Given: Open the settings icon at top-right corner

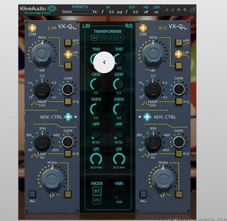Looking at the screenshot, I should 193,10.
